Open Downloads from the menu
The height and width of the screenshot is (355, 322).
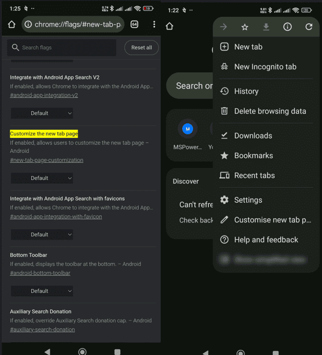pyautogui.click(x=266, y=136)
